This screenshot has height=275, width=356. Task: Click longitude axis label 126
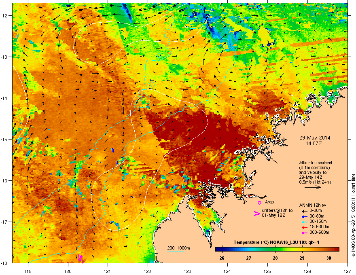pyautogui.click(x=307, y=271)
